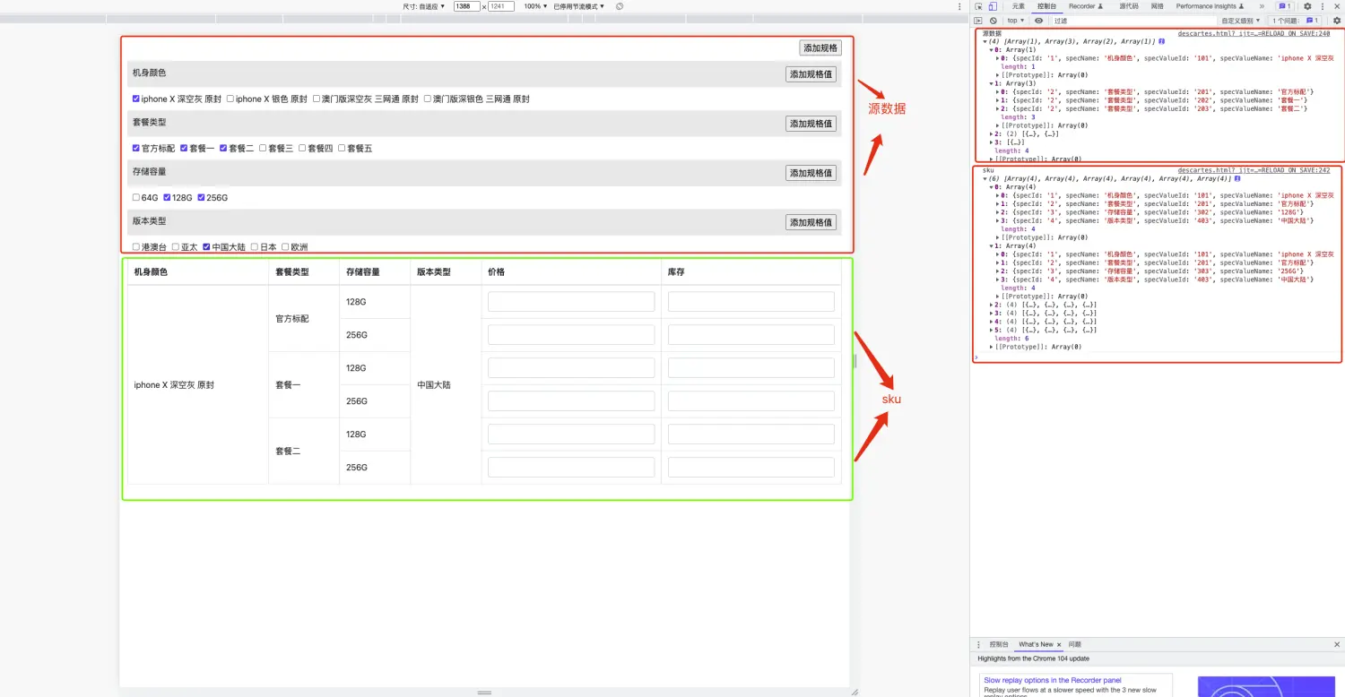Close the What's New drawer tab
The width and height of the screenshot is (1345, 697).
point(1058,644)
